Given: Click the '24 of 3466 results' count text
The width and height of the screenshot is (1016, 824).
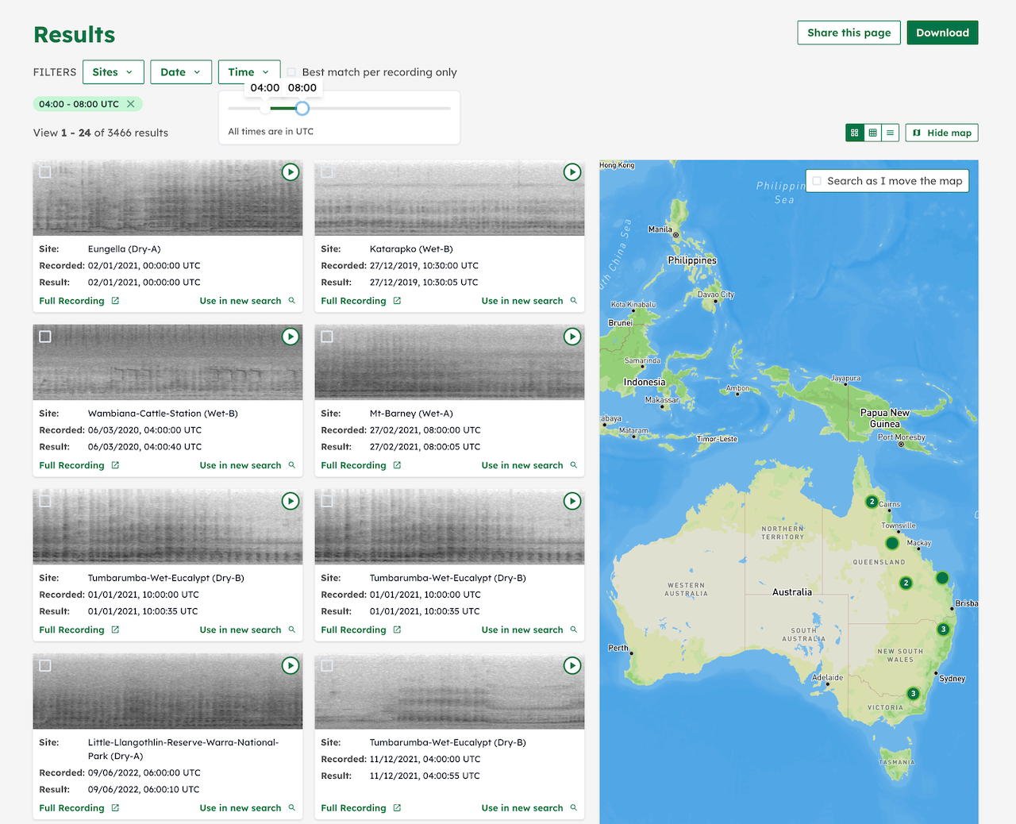Looking at the screenshot, I should pos(123,133).
